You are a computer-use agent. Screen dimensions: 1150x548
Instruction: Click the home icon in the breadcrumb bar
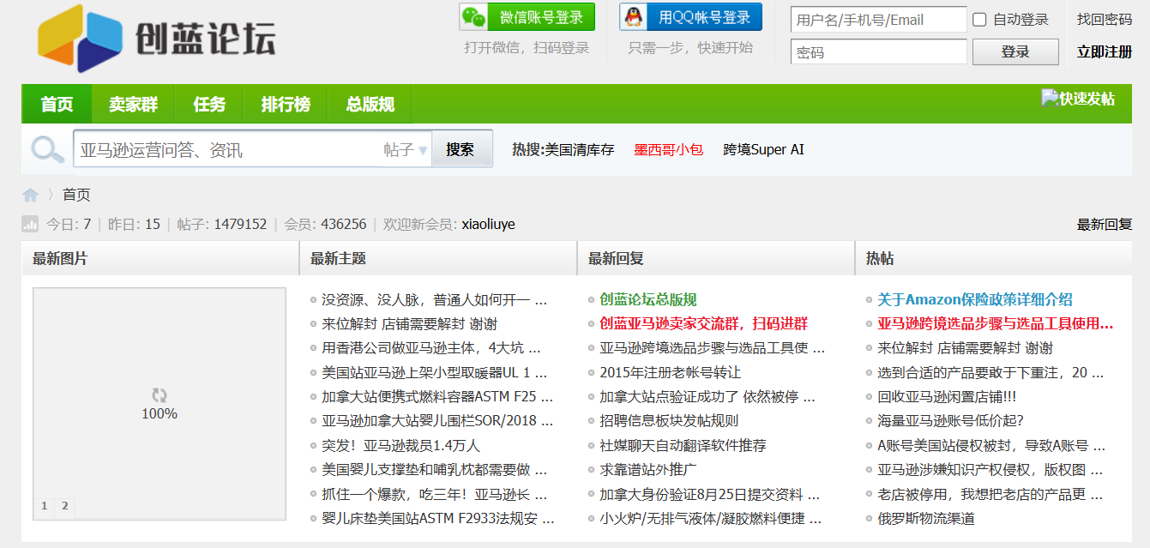30,194
